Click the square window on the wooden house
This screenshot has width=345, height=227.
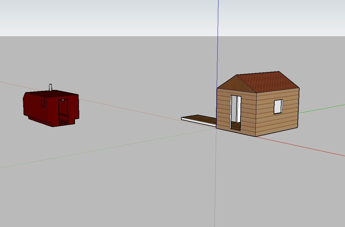(278, 106)
